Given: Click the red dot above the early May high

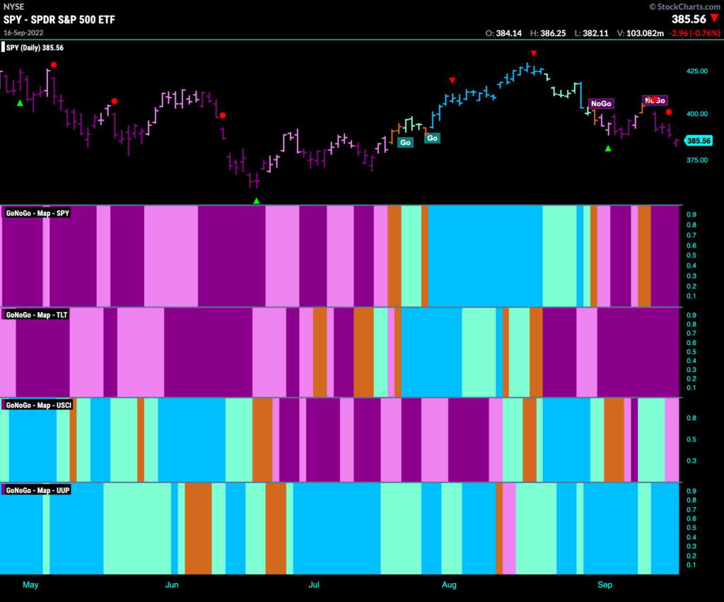Looking at the screenshot, I should pos(54,65).
